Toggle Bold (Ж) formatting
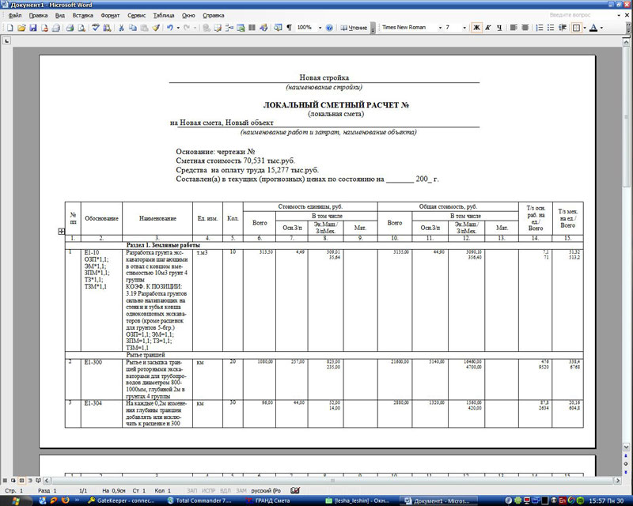 point(476,28)
